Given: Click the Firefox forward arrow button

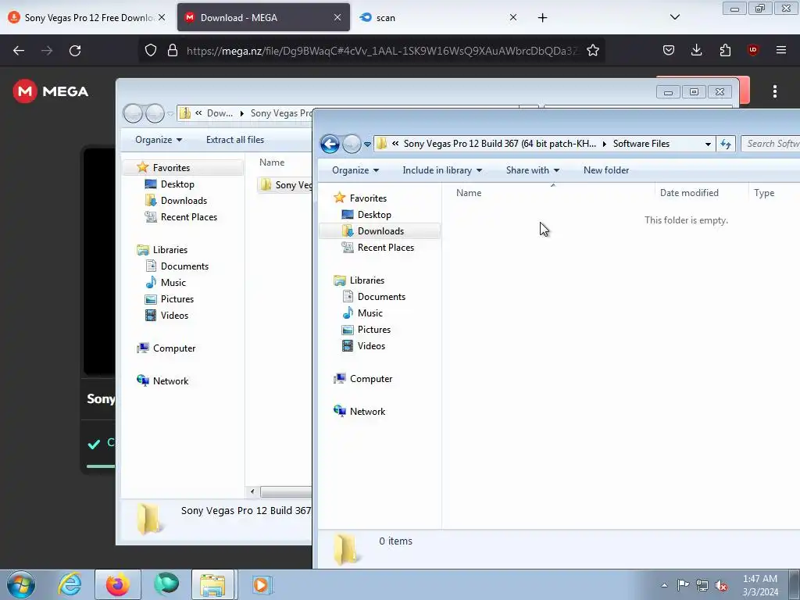Looking at the screenshot, I should 47,51.
